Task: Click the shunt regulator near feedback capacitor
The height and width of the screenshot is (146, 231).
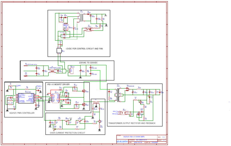Action: tap(139, 114)
